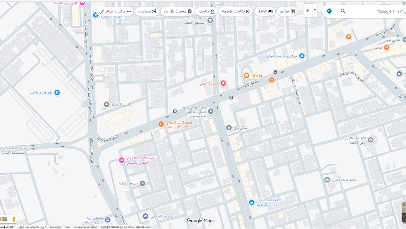Image resolution: width=406 pixels, height=229 pixels.
Task: Select the تسالي واي gray pin
Action: coord(229,128)
